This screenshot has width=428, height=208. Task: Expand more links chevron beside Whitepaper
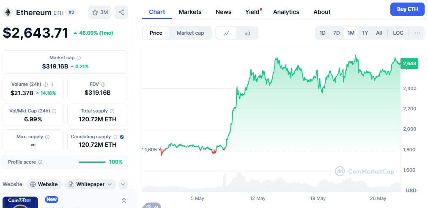coord(123,184)
